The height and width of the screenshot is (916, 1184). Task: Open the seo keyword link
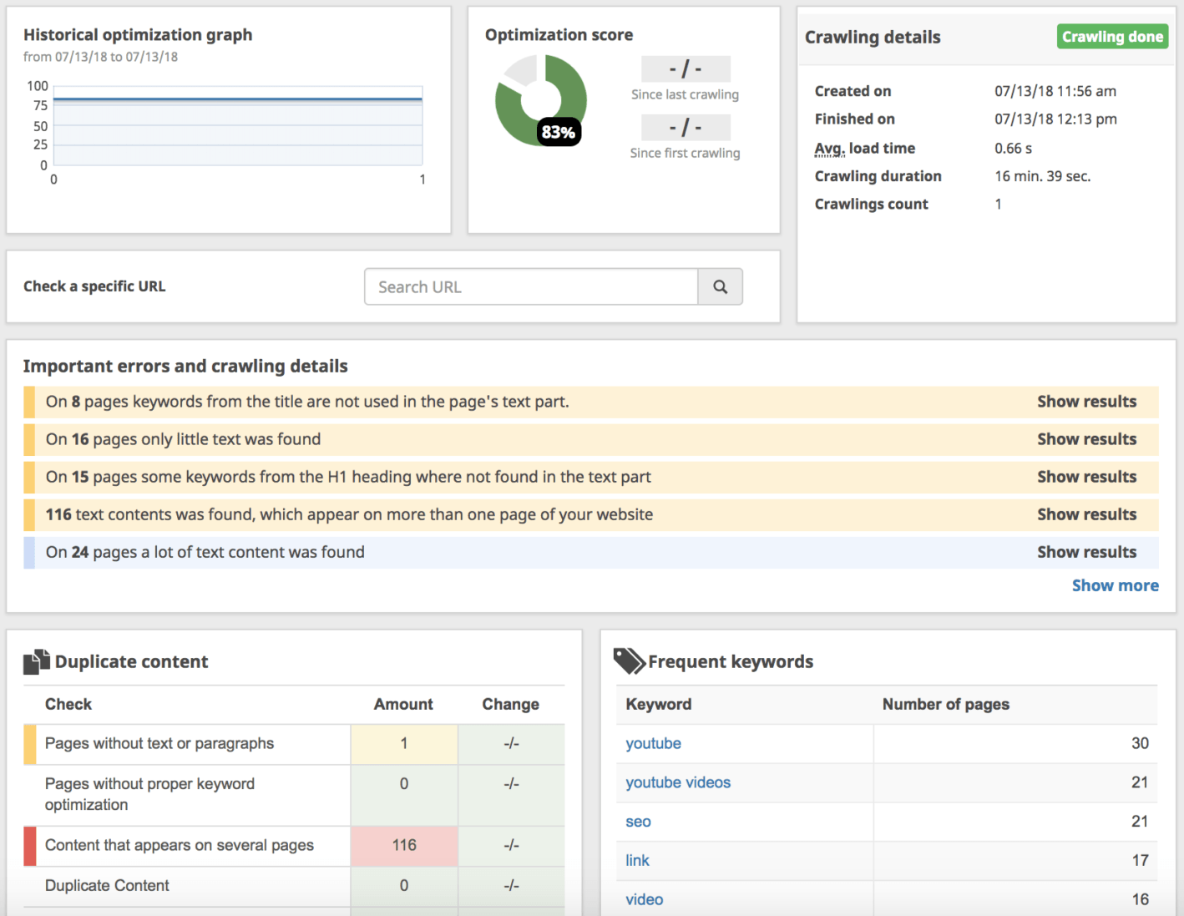tap(638, 822)
